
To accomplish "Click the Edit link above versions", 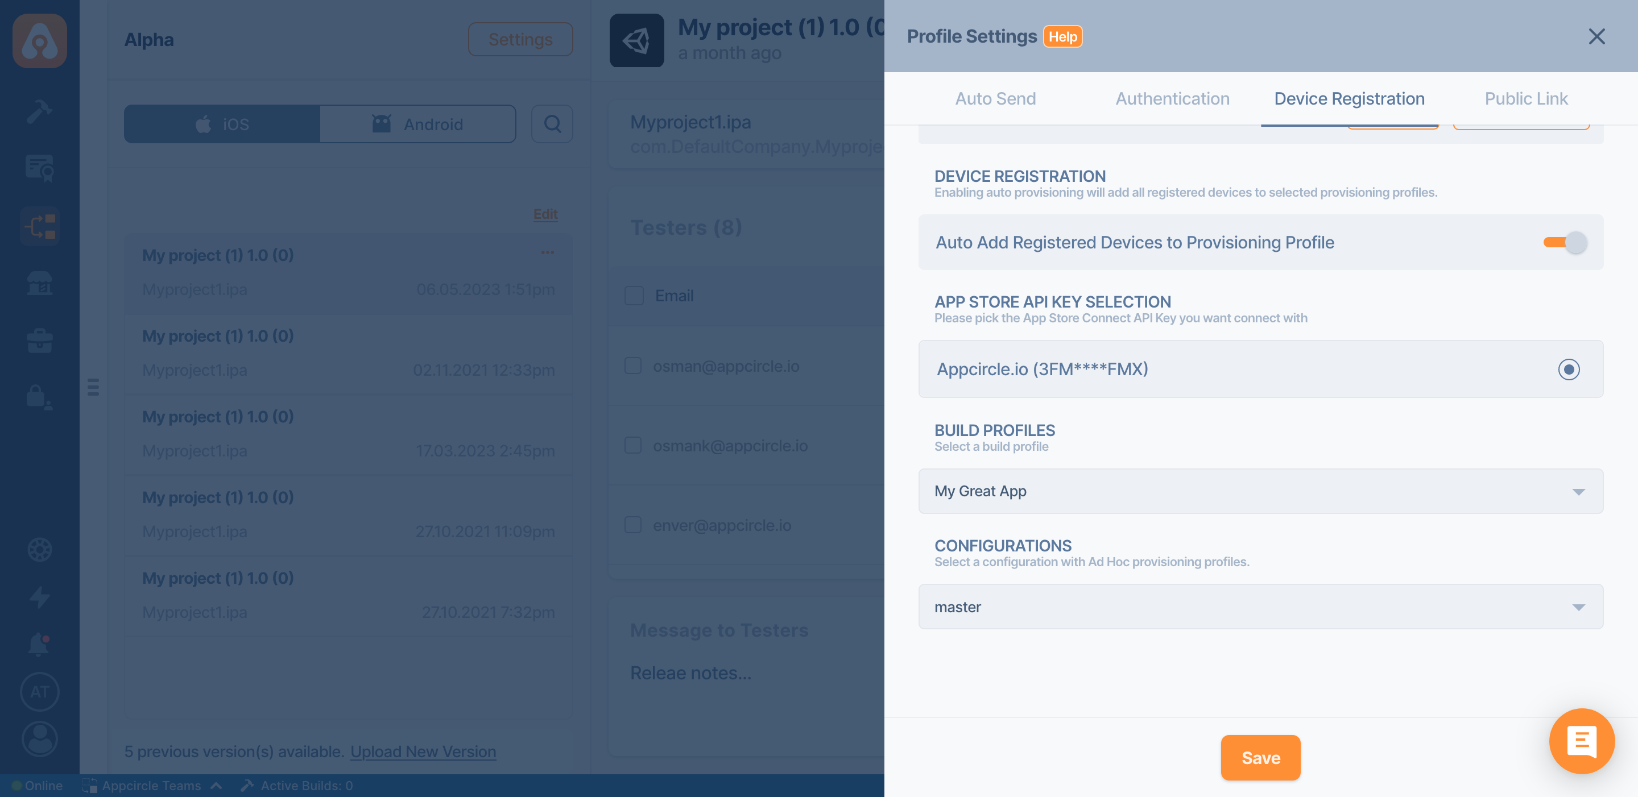I will click(x=545, y=214).
